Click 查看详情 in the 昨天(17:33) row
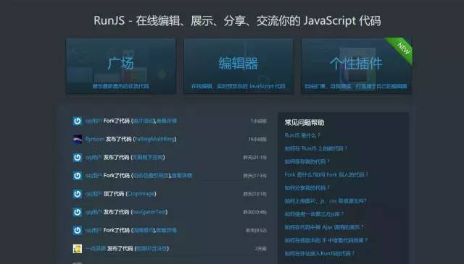The image size is (464, 264). tap(182, 176)
